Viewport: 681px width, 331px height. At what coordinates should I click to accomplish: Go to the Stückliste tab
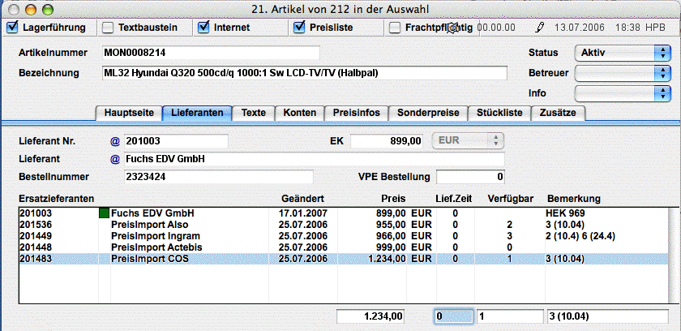(499, 113)
